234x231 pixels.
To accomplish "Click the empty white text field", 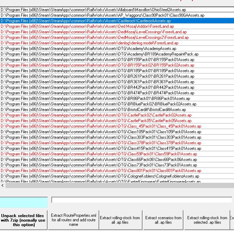I will [x=142, y=200].
